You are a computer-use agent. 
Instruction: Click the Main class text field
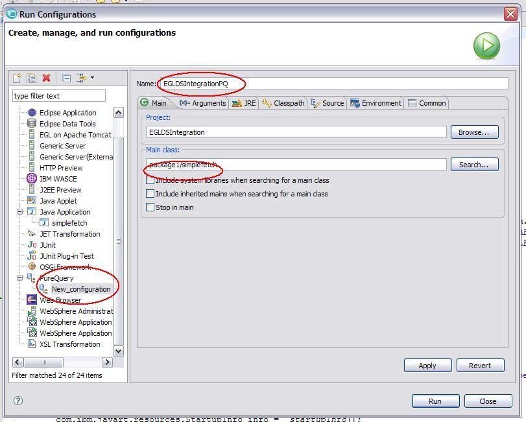[296, 165]
